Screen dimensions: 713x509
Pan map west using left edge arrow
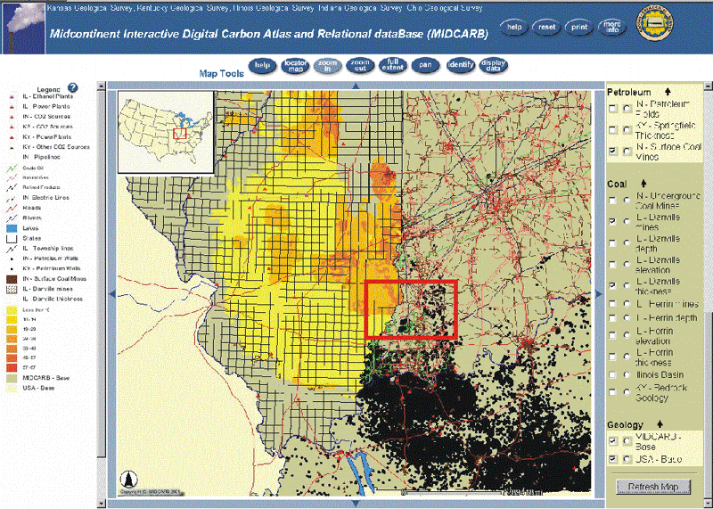(x=112, y=294)
